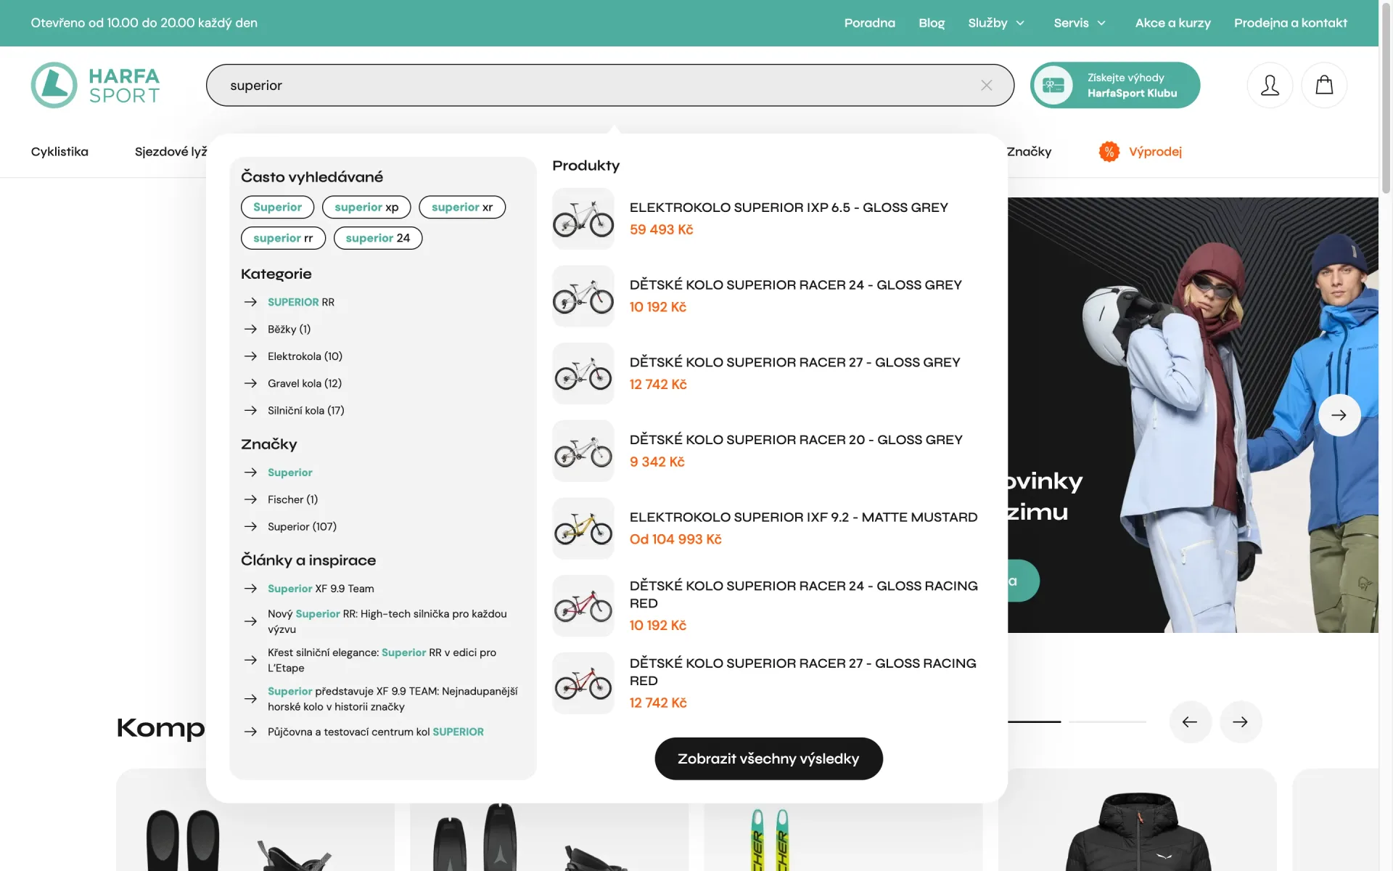Select the 'superior xp' suggestion chip
The height and width of the screenshot is (871, 1393).
[x=366, y=207]
